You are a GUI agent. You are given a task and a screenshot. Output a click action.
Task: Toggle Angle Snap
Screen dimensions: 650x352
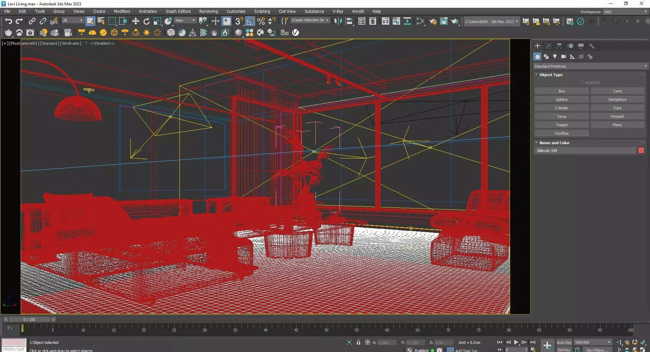pos(250,21)
